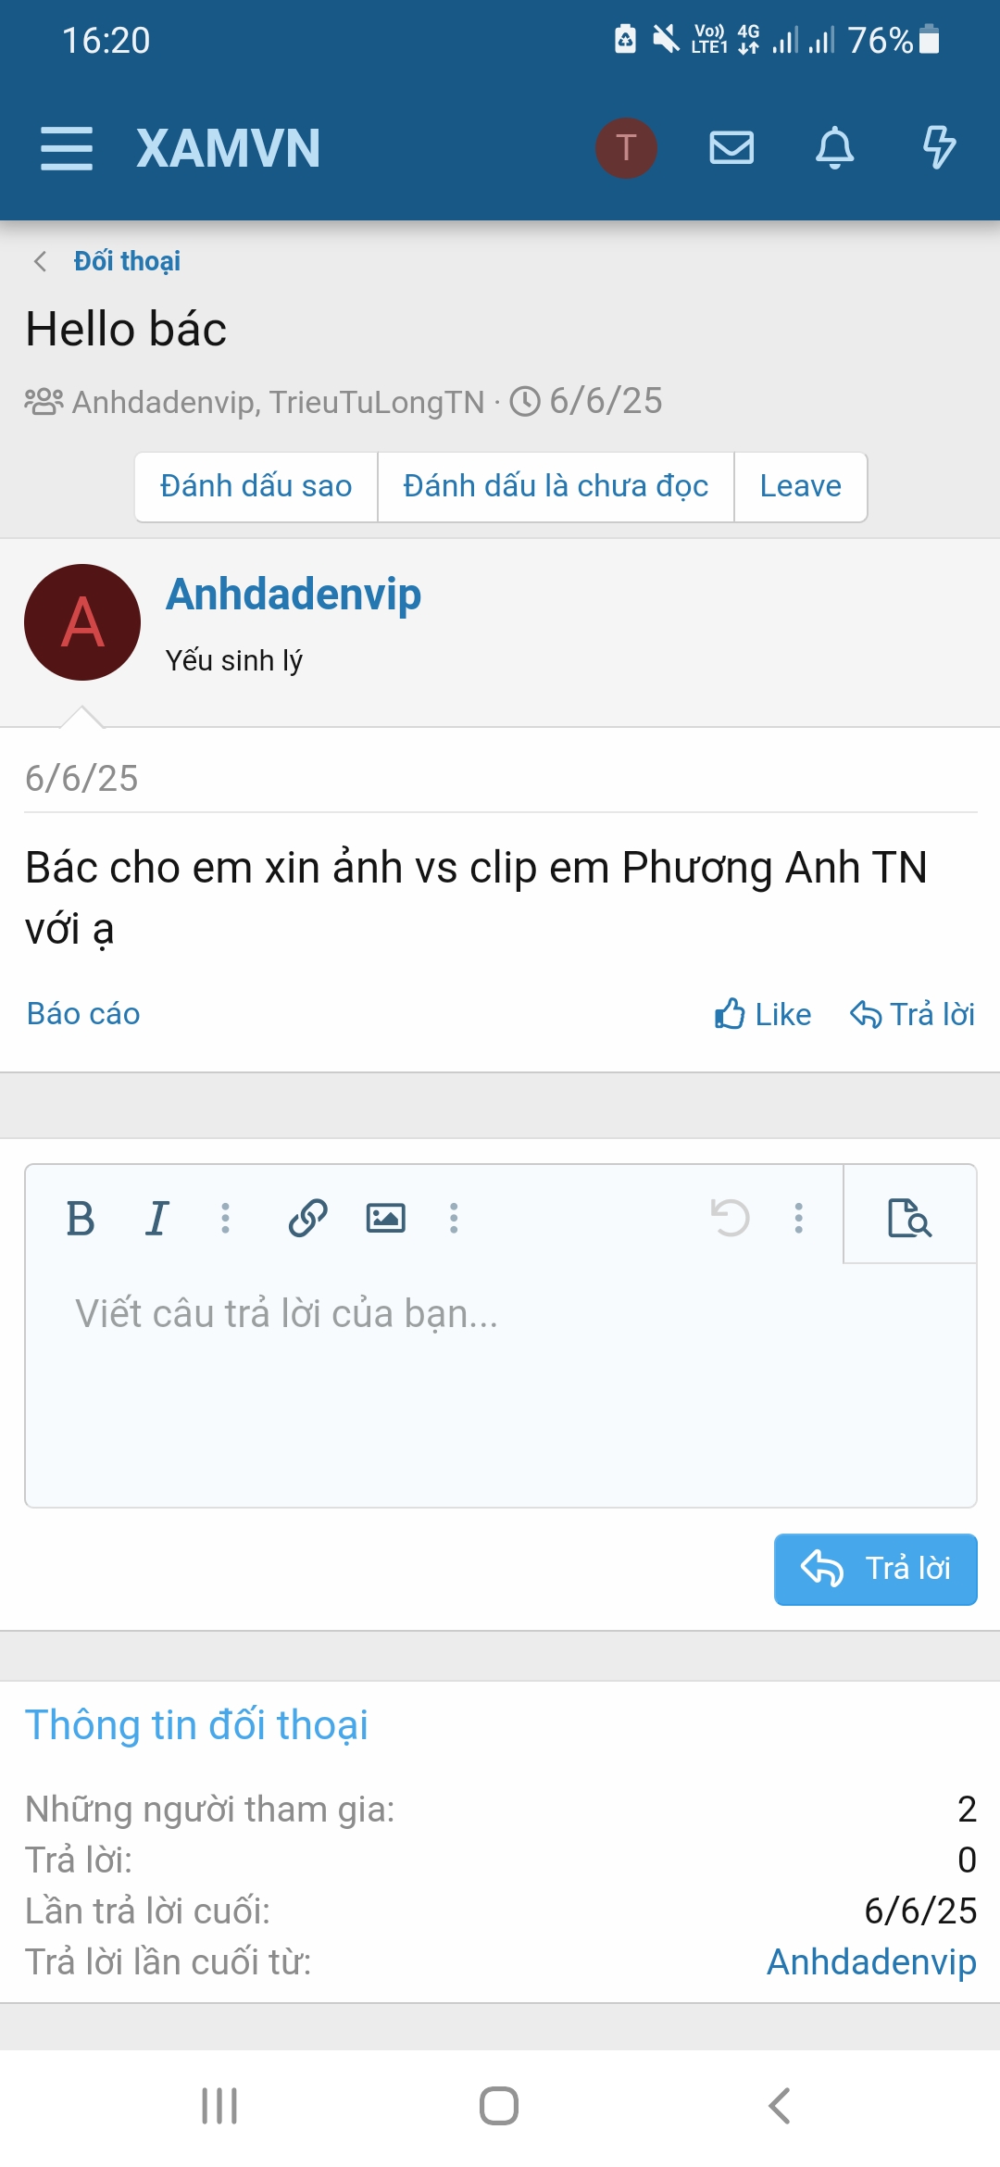Like the message from Anhdadenvip
1000x2167 pixels.
pyautogui.click(x=763, y=1014)
